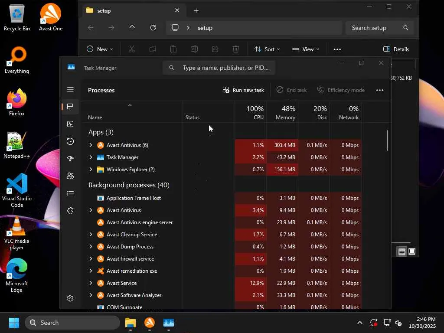444x333 pixels.
Task: Click the Status column header
Action: [x=209, y=112]
